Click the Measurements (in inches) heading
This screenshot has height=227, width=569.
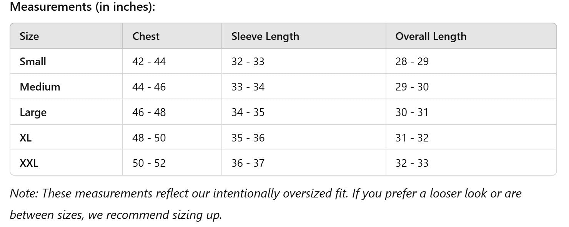[x=82, y=7]
